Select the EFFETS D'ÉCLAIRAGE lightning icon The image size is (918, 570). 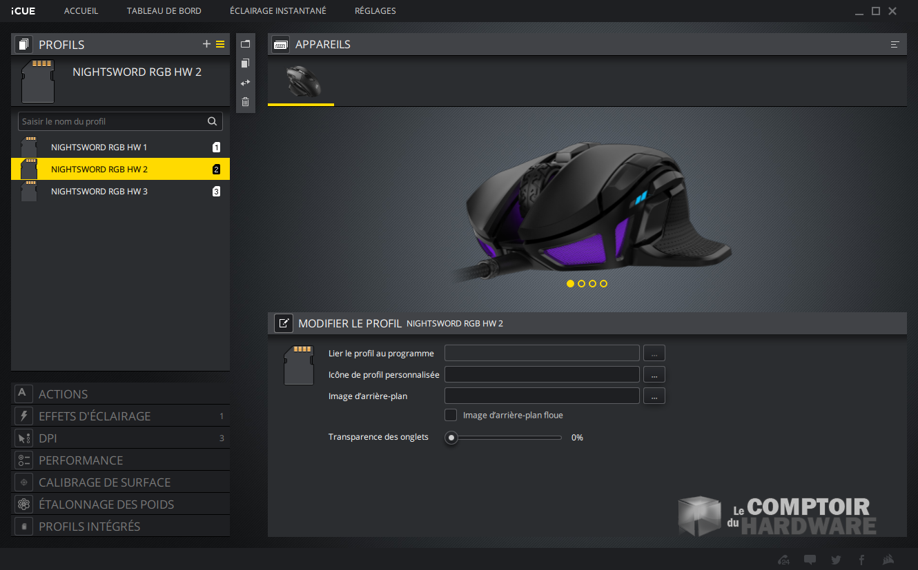coord(23,416)
